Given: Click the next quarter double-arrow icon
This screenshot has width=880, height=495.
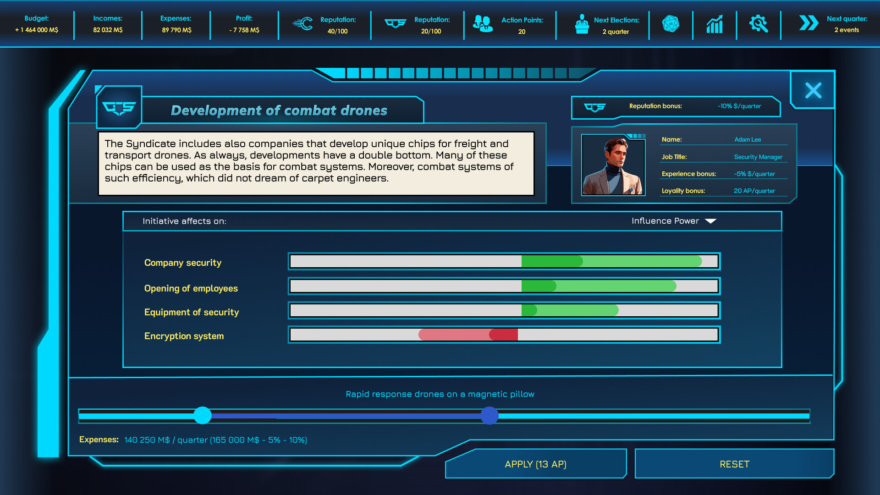Looking at the screenshot, I should [x=808, y=23].
